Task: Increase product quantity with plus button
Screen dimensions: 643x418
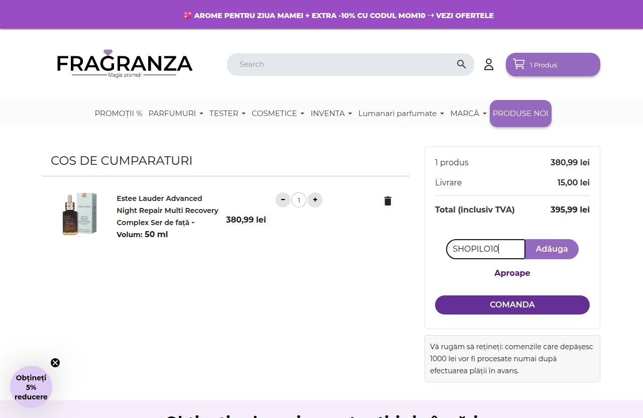Action: pyautogui.click(x=315, y=200)
